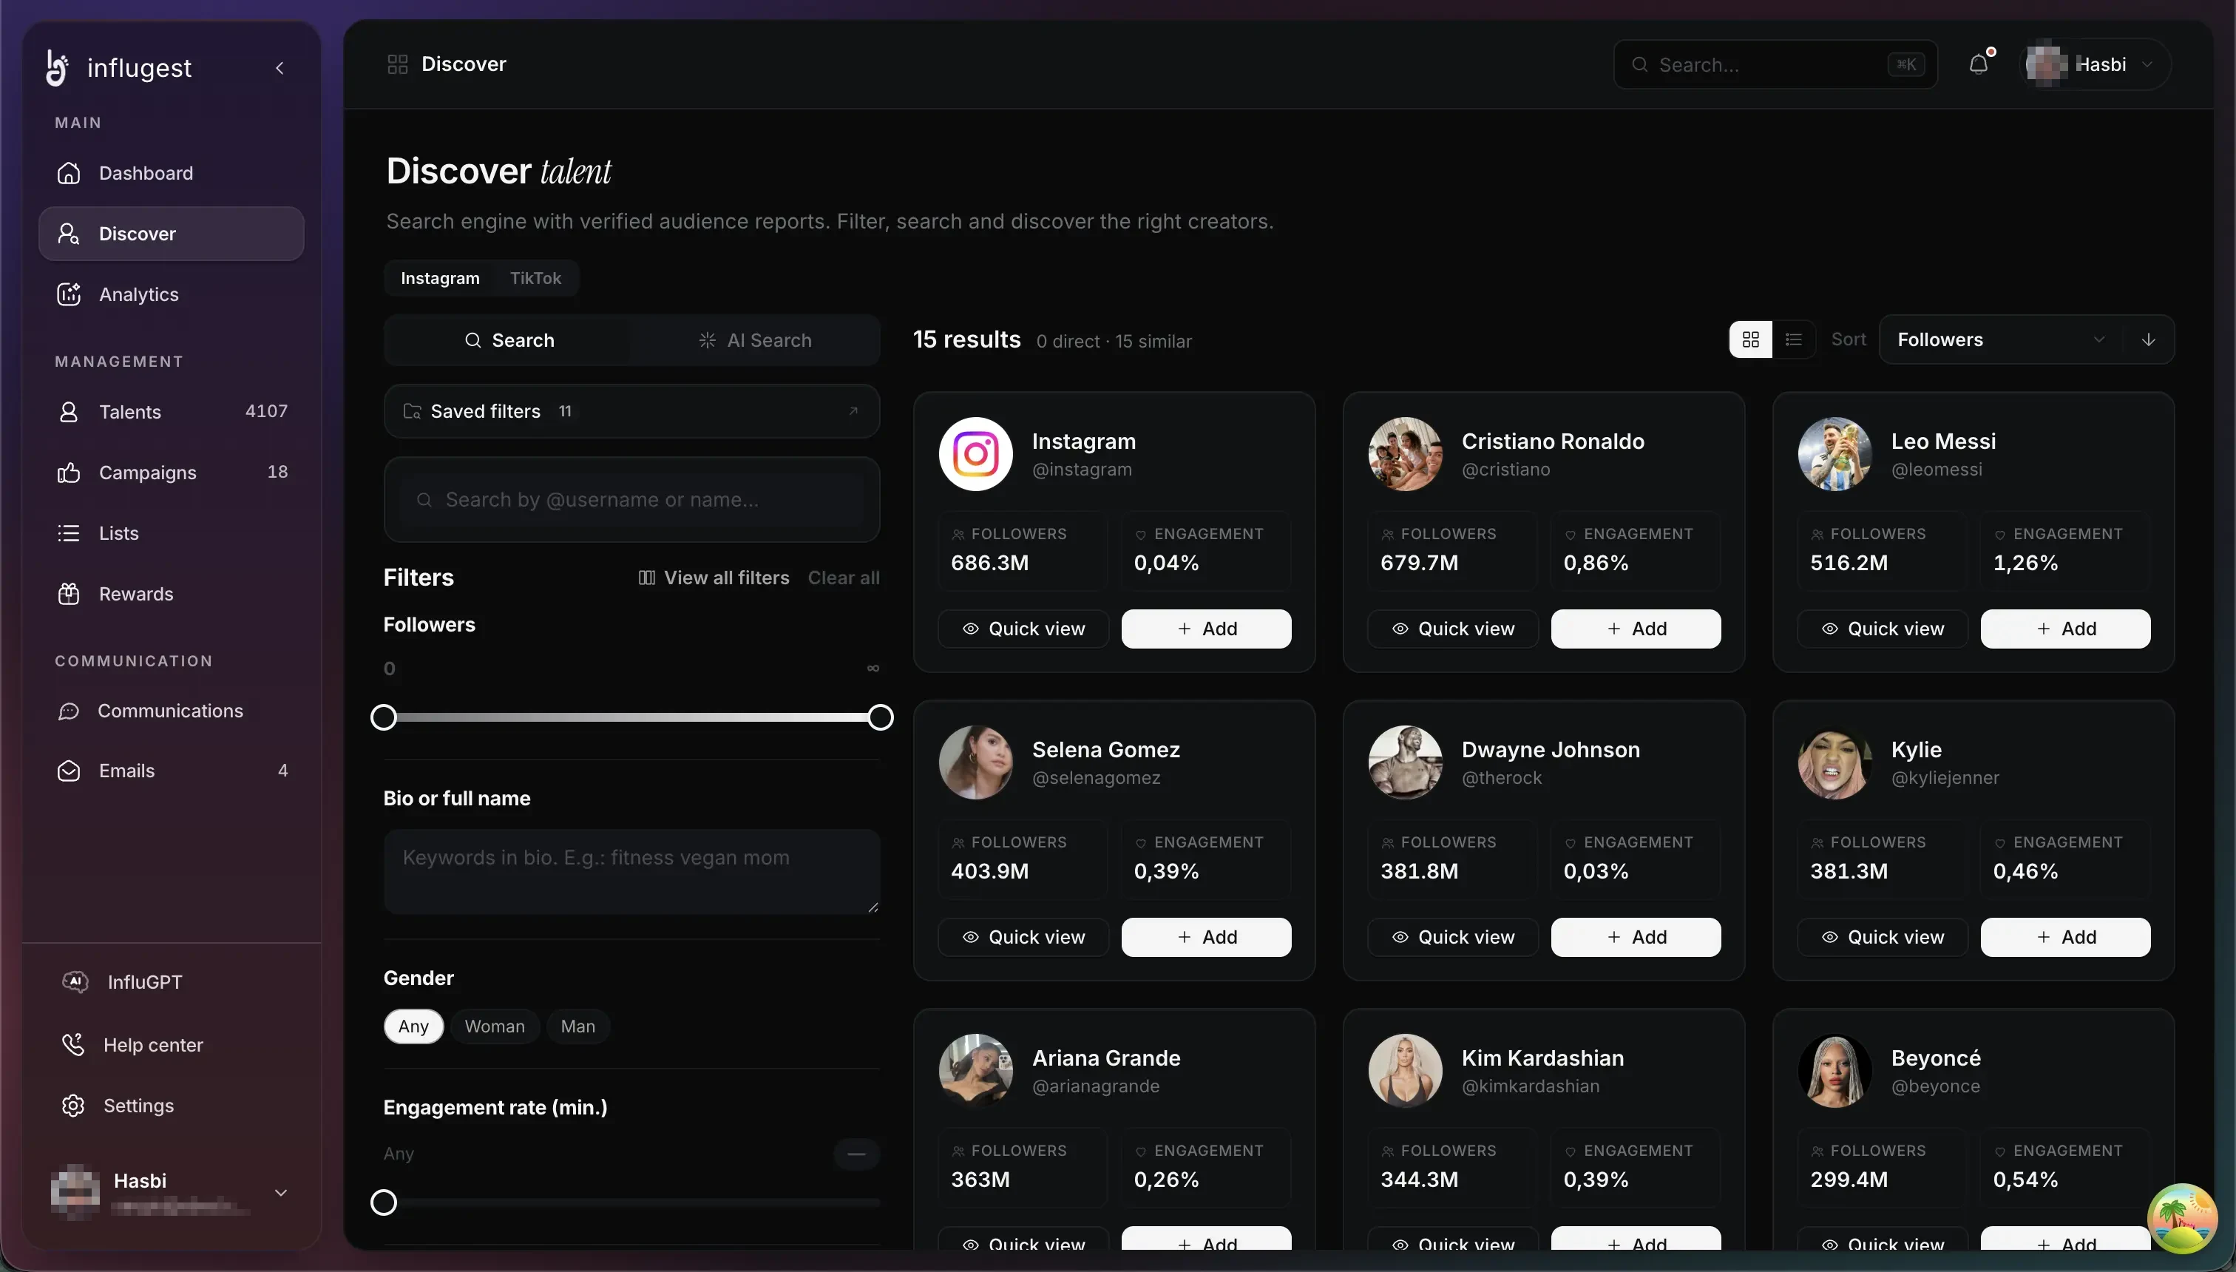
Task: Open the Discover sidebar item
Action: (x=172, y=234)
